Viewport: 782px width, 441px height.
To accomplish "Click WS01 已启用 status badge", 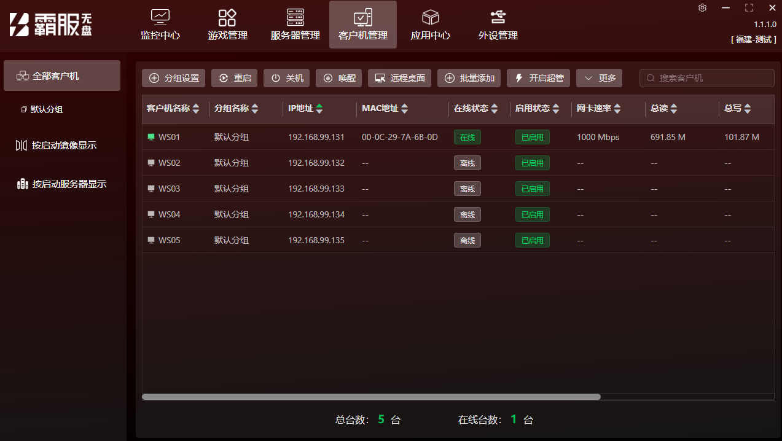I will point(533,137).
